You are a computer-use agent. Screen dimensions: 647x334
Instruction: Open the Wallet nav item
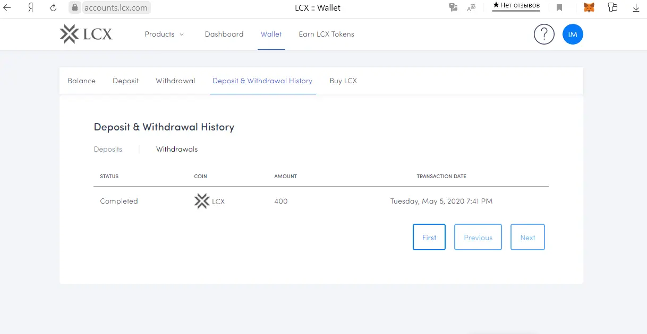pyautogui.click(x=271, y=34)
